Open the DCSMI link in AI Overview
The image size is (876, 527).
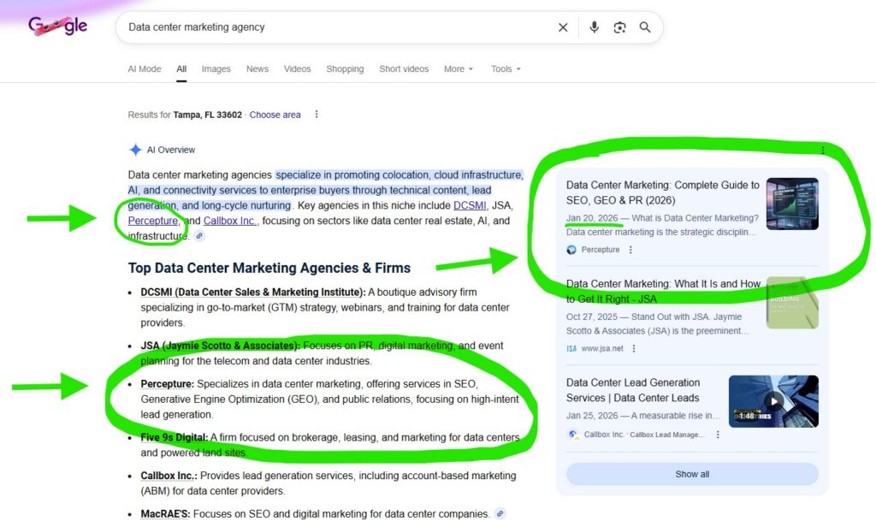click(470, 205)
